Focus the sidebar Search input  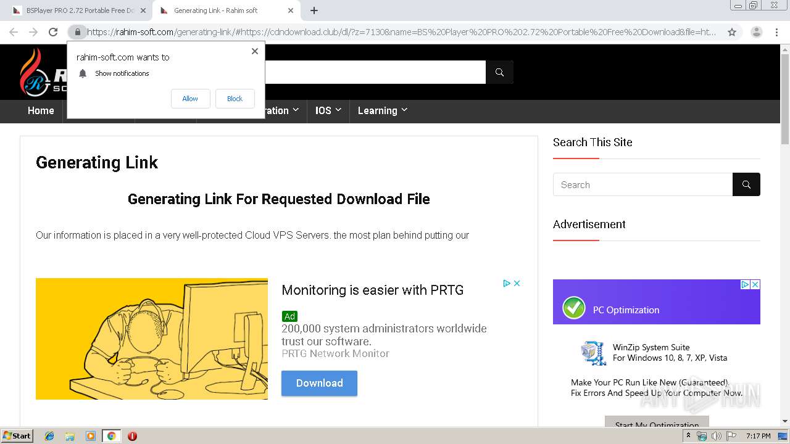642,184
